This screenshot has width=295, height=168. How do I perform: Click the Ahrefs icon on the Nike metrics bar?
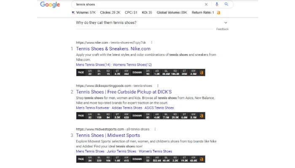click(x=201, y=73)
